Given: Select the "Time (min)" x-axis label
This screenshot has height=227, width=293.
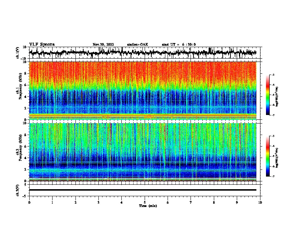Looking at the screenshot, I should click(x=148, y=206).
